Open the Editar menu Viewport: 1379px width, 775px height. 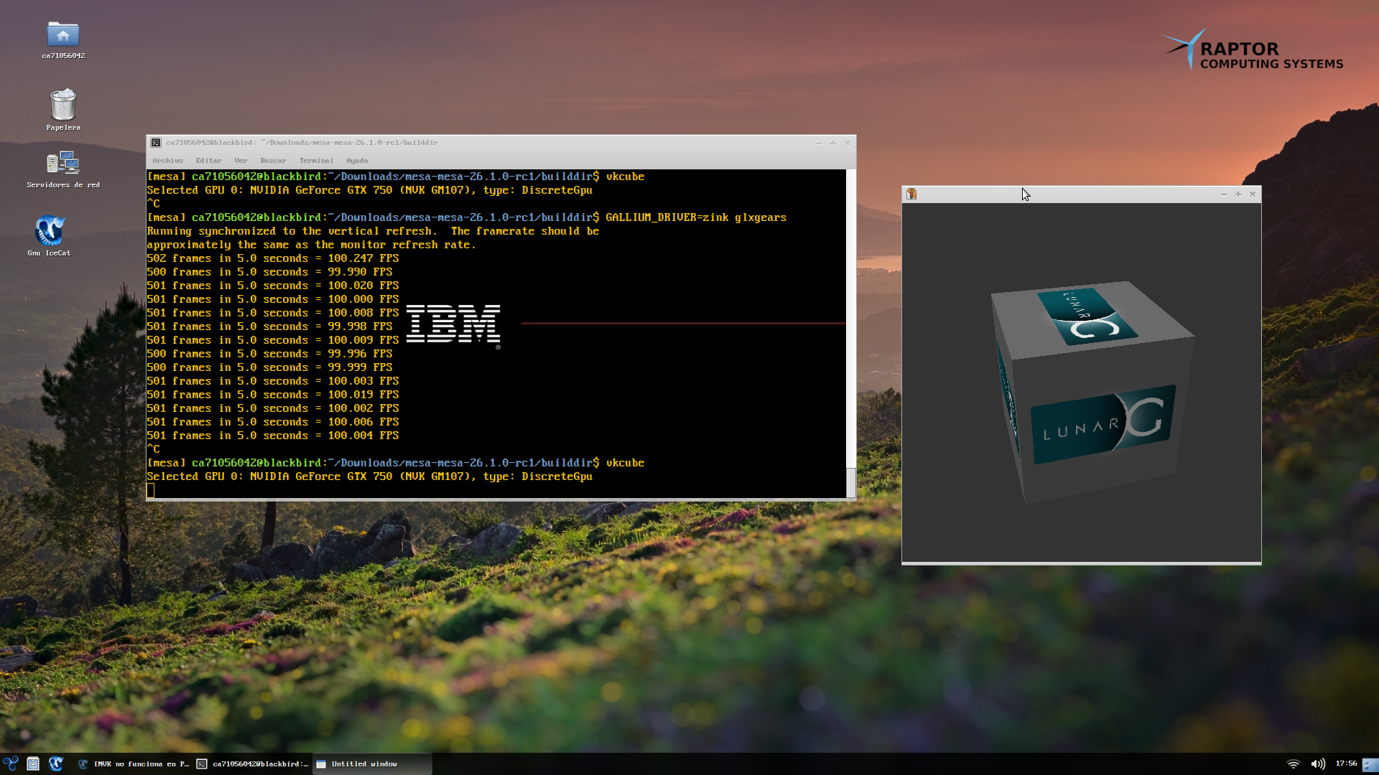(x=208, y=161)
